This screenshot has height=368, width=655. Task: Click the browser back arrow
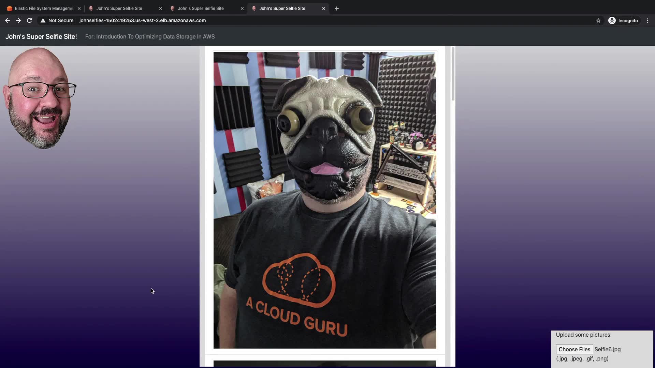(x=7, y=20)
